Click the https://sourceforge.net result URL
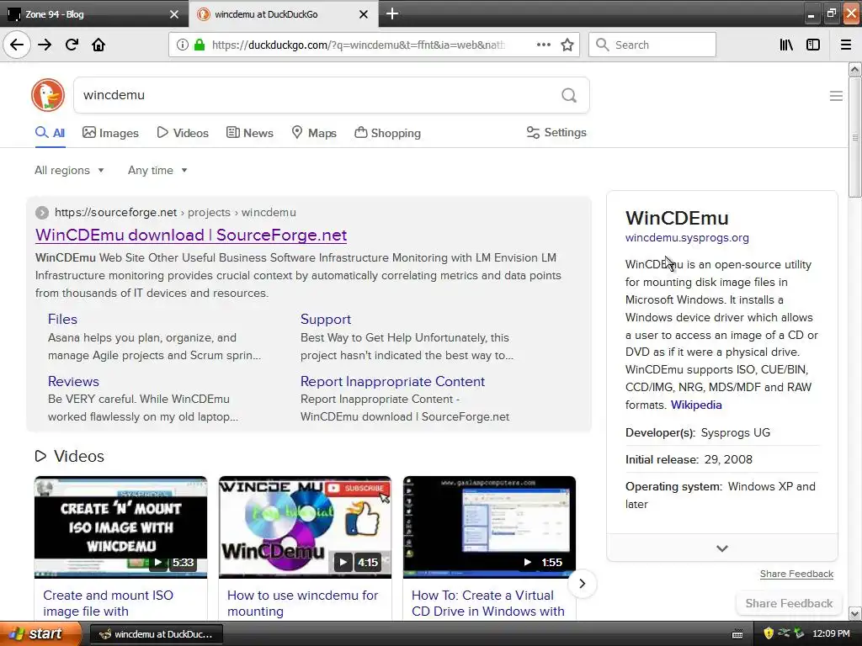Image resolution: width=862 pixels, height=646 pixels. (x=115, y=213)
